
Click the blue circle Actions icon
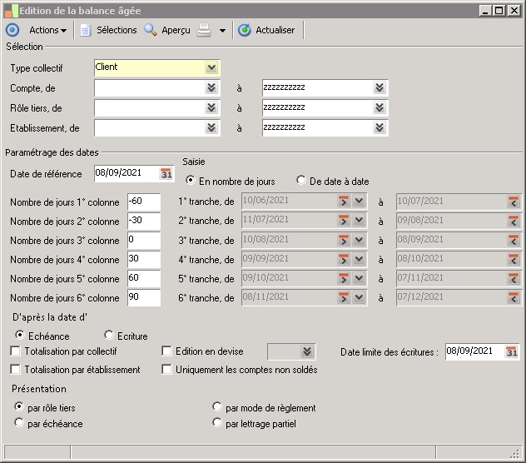[12, 30]
